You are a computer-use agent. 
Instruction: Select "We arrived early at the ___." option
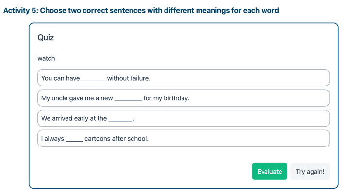pos(183,118)
